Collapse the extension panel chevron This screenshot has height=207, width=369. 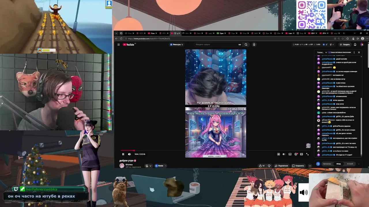coord(359,164)
